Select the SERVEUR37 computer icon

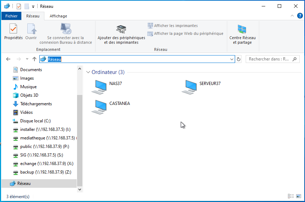point(189,87)
